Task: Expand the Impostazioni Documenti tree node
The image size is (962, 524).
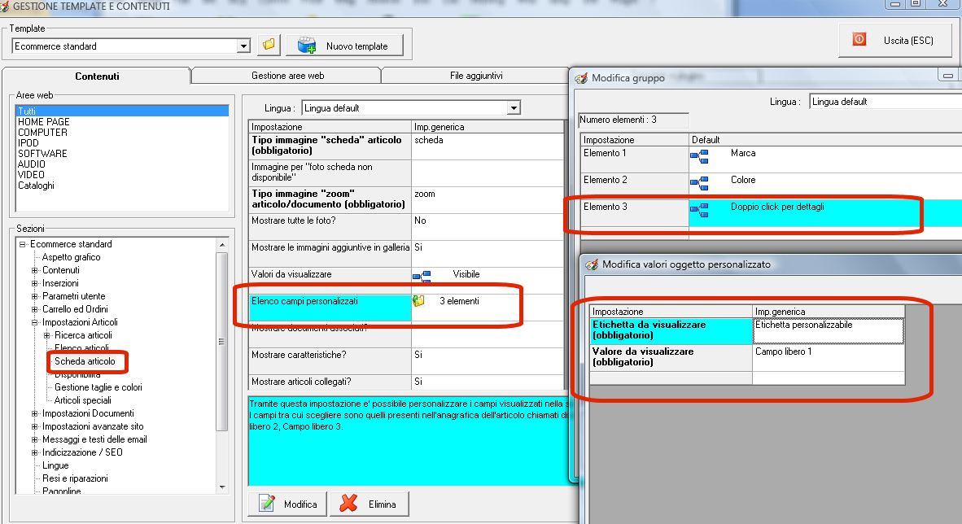Action: [x=35, y=413]
